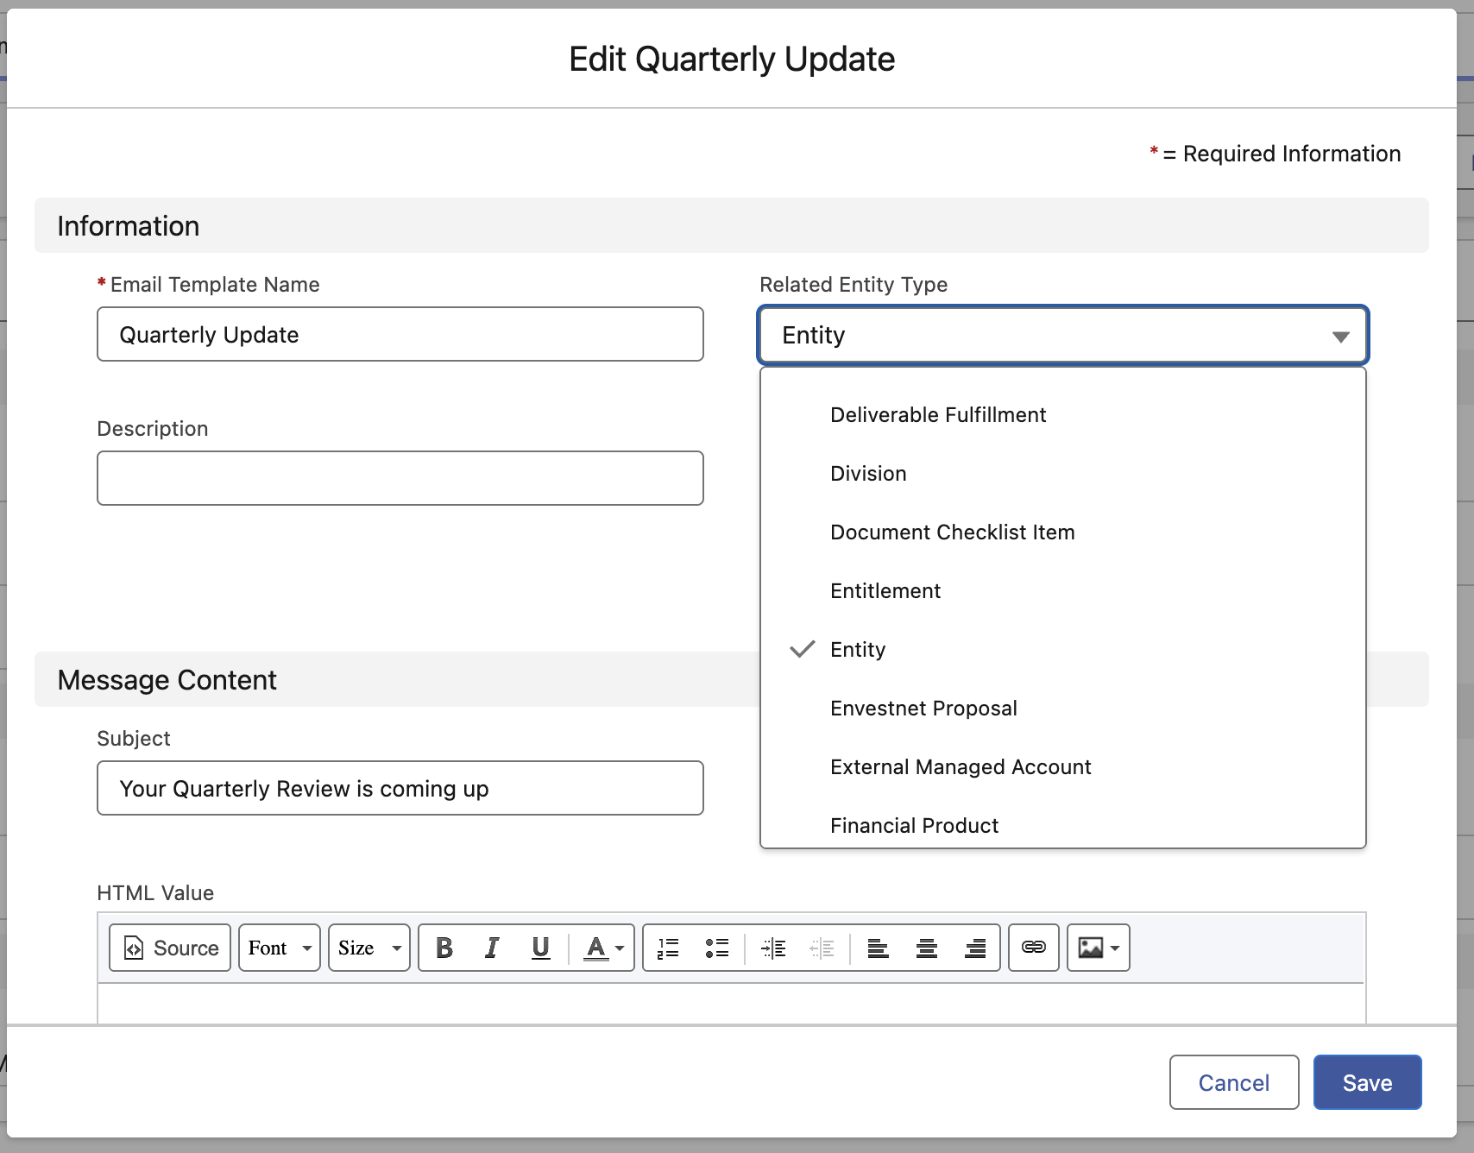Viewport: 1474px width, 1153px height.
Task: Insert a numbered list
Action: click(668, 948)
